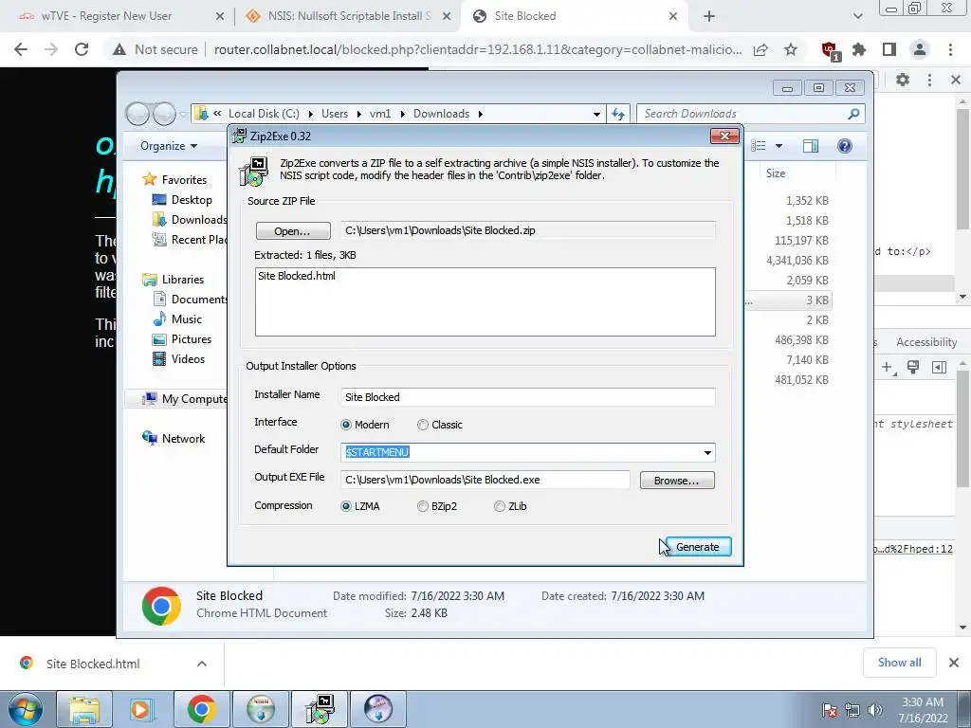The height and width of the screenshot is (728, 971).
Task: Click the Installer Name text field
Action: (527, 397)
